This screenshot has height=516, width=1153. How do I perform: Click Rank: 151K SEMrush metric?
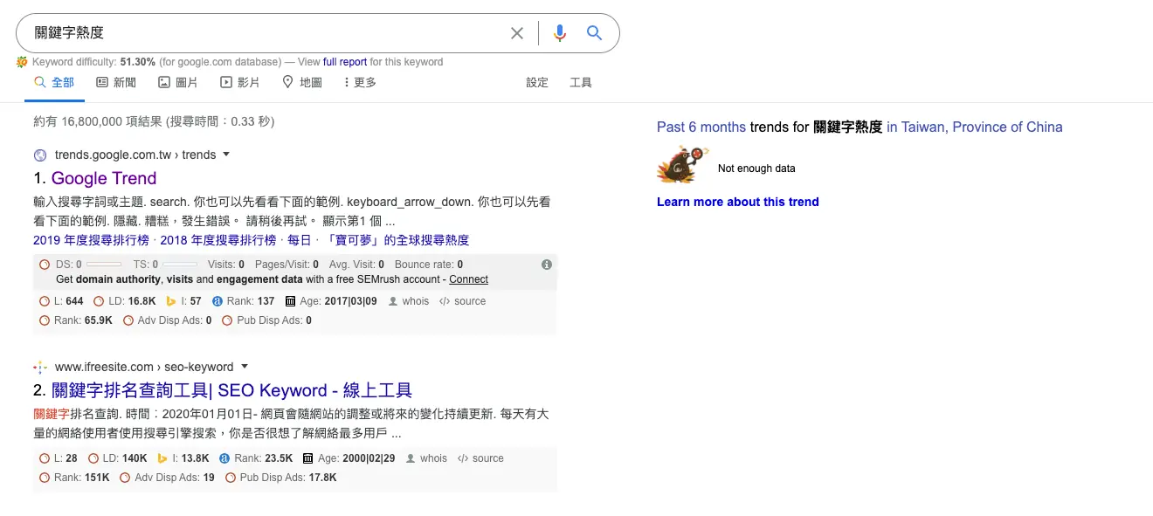75,478
